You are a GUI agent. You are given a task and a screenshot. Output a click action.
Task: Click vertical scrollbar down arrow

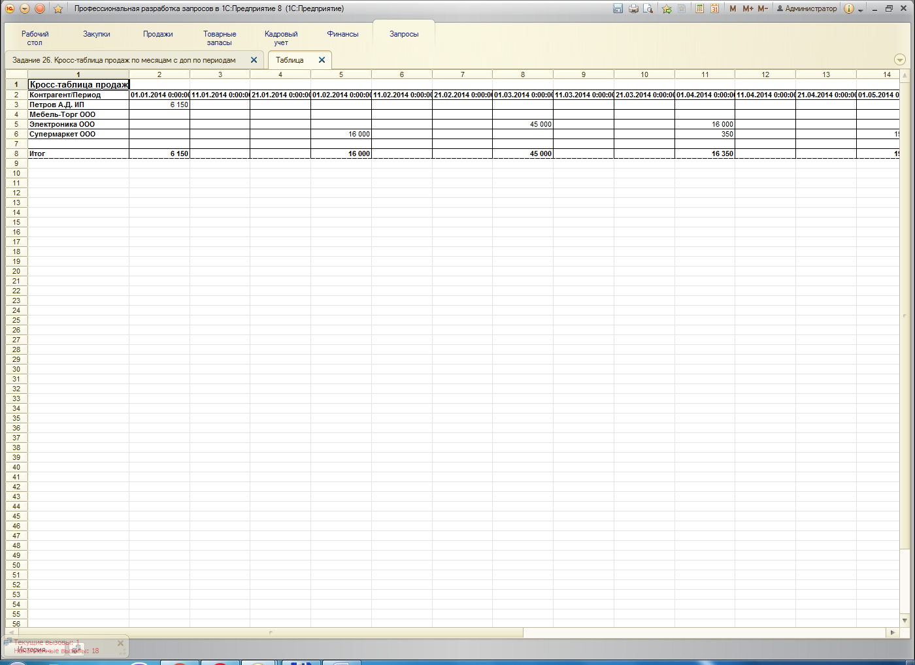coord(905,620)
